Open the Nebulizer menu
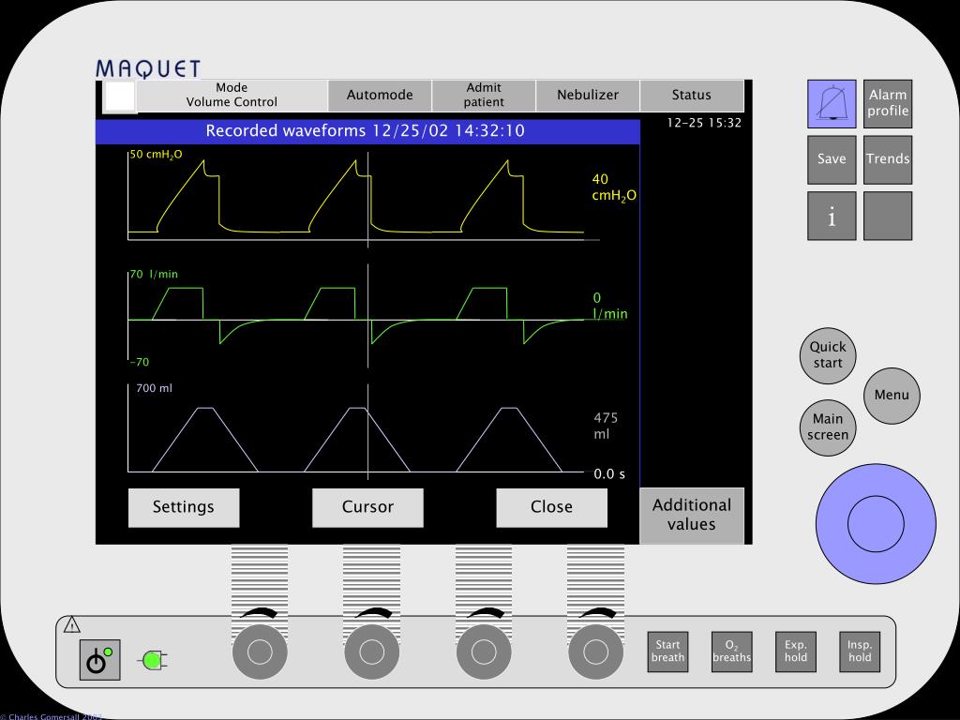Image resolution: width=960 pixels, height=720 pixels. click(x=588, y=95)
